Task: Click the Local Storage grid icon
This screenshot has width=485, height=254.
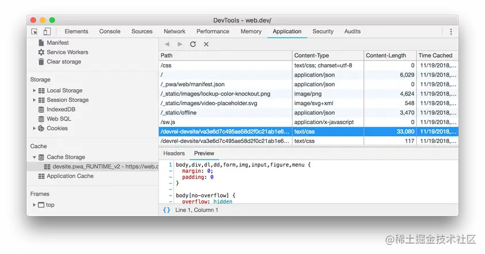Action: (41, 90)
